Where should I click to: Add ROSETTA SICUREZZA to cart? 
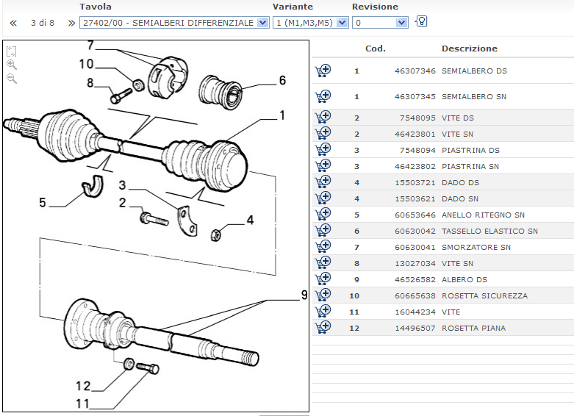pos(323,295)
